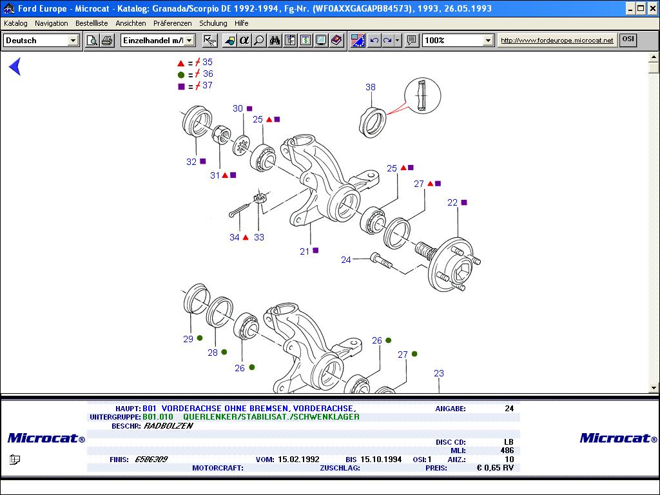Screen dimensions: 660x495
Task: Click part number 38 in diagram
Action: coord(371,87)
